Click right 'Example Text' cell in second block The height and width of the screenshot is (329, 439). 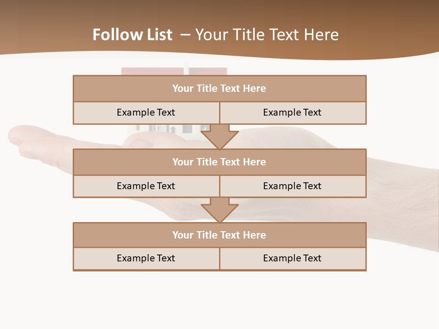[x=292, y=186]
